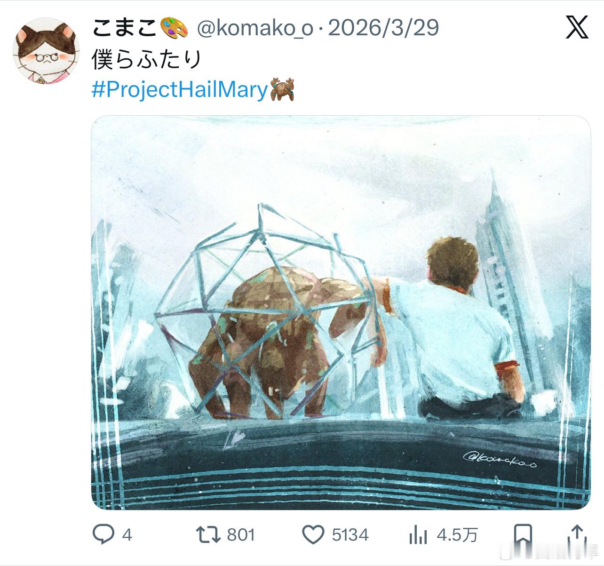Open the #ProjectHailMary hashtag link

click(179, 89)
